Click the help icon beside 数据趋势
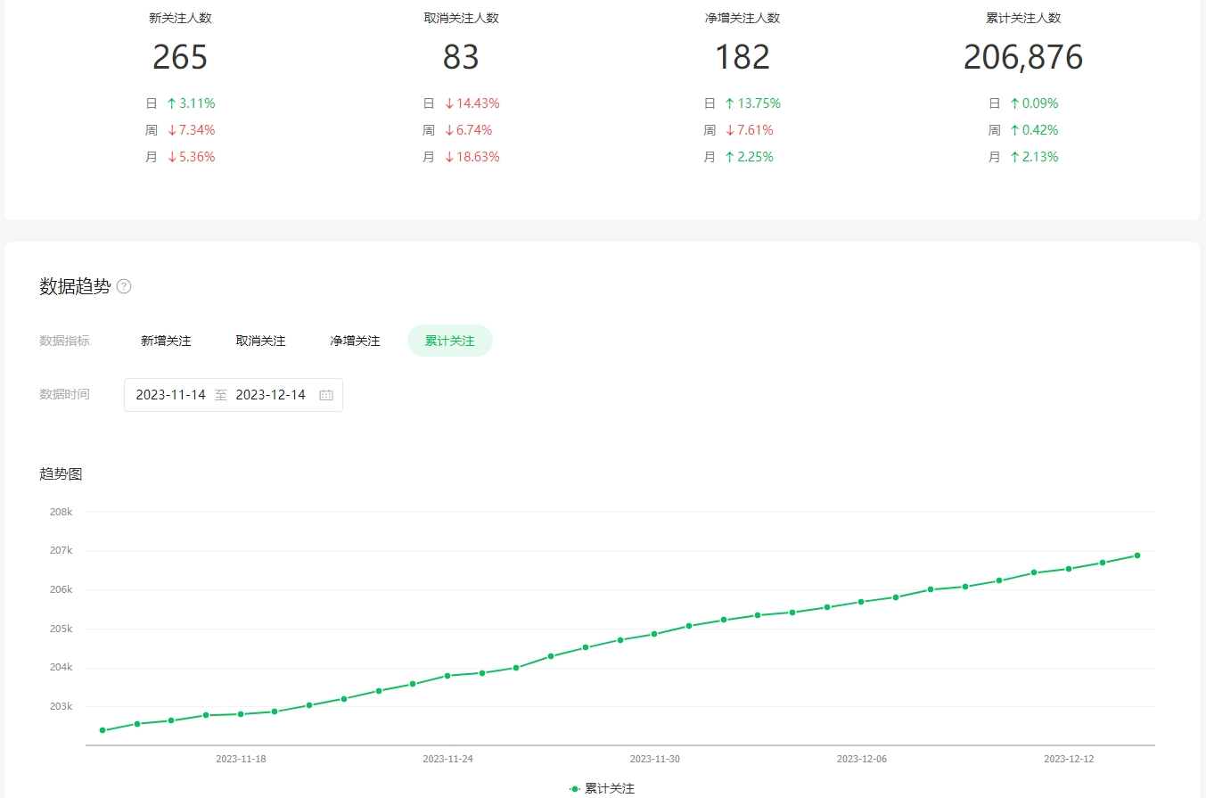This screenshot has width=1206, height=798. pyautogui.click(x=124, y=287)
